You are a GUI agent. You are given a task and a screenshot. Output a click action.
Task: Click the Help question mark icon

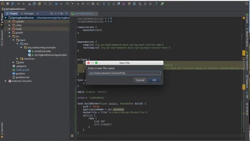[156, 4]
